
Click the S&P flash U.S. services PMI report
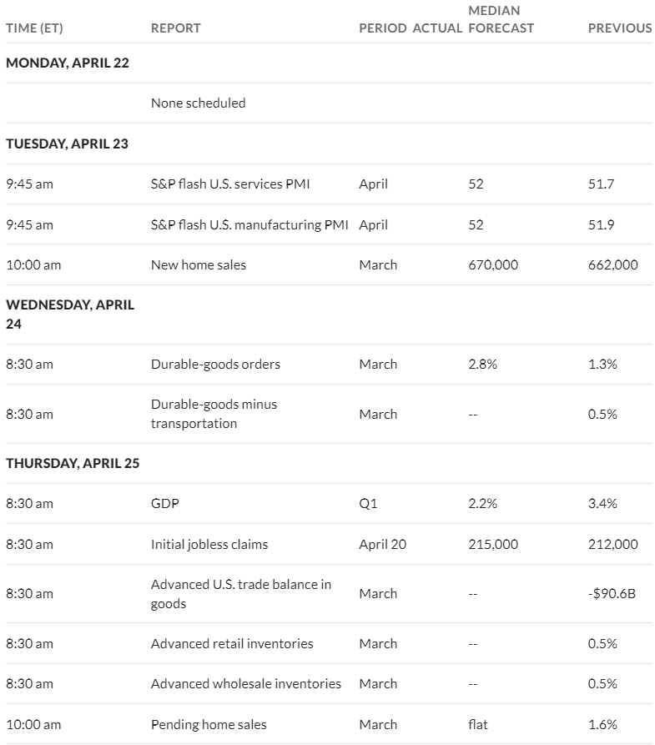pyautogui.click(x=230, y=184)
